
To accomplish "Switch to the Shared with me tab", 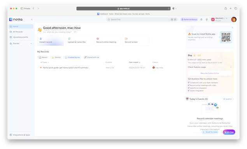I will click(x=91, y=57).
